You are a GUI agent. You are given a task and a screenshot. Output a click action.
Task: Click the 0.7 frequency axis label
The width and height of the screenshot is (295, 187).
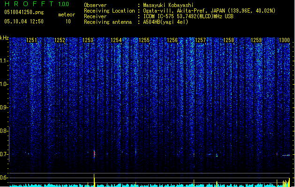pyautogui.click(x=4, y=154)
